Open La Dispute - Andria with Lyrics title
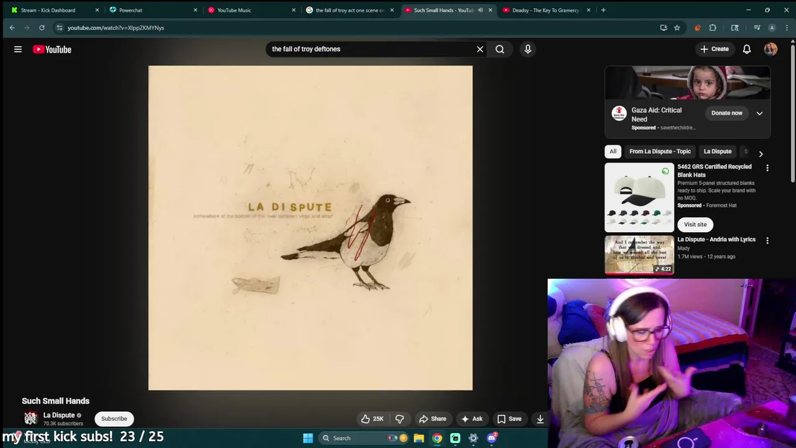796x448 pixels. coord(716,240)
